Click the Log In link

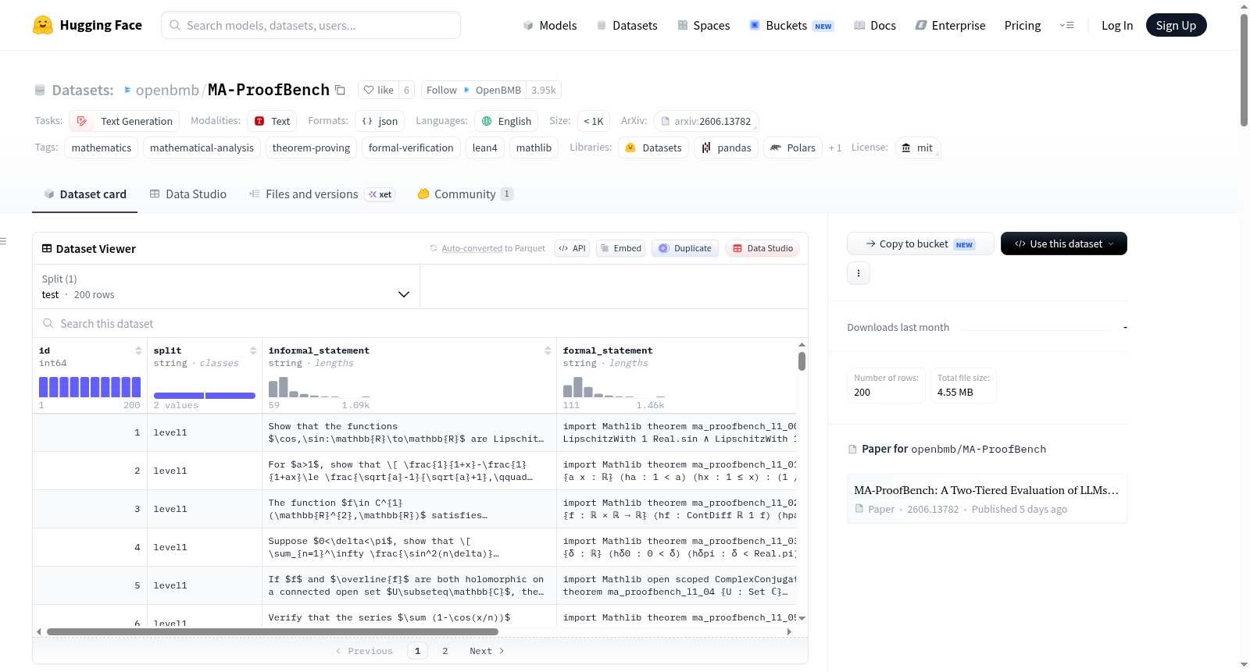click(1117, 25)
